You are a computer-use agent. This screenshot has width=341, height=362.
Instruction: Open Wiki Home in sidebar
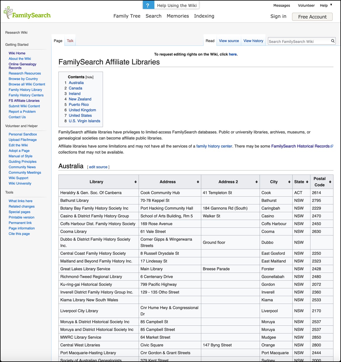pyautogui.click(x=17, y=53)
